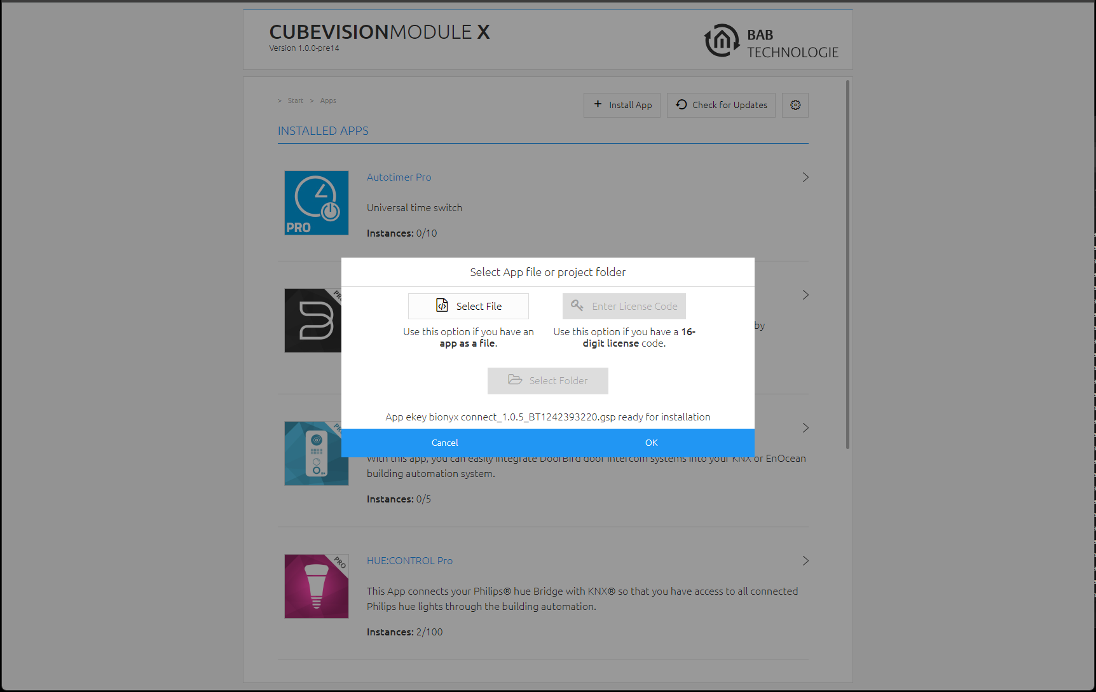Click the black B app icon
The height and width of the screenshot is (692, 1096).
pos(313,321)
